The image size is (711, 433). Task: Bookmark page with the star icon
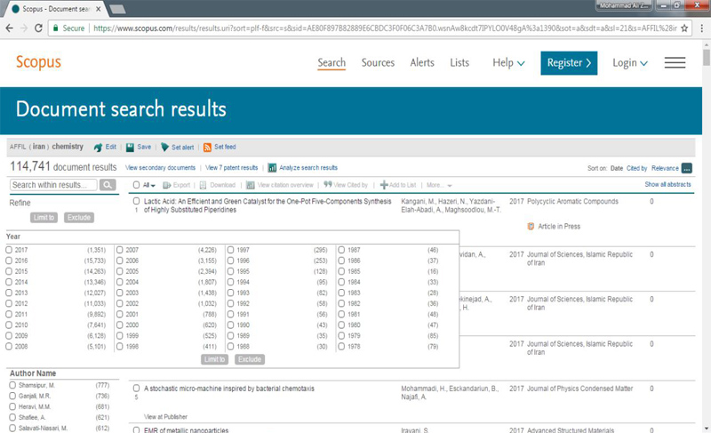684,28
